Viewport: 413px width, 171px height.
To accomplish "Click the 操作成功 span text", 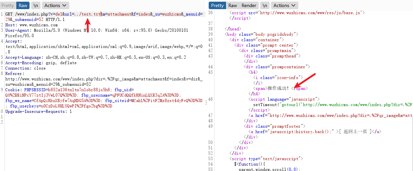I will pyautogui.click(x=278, y=89).
